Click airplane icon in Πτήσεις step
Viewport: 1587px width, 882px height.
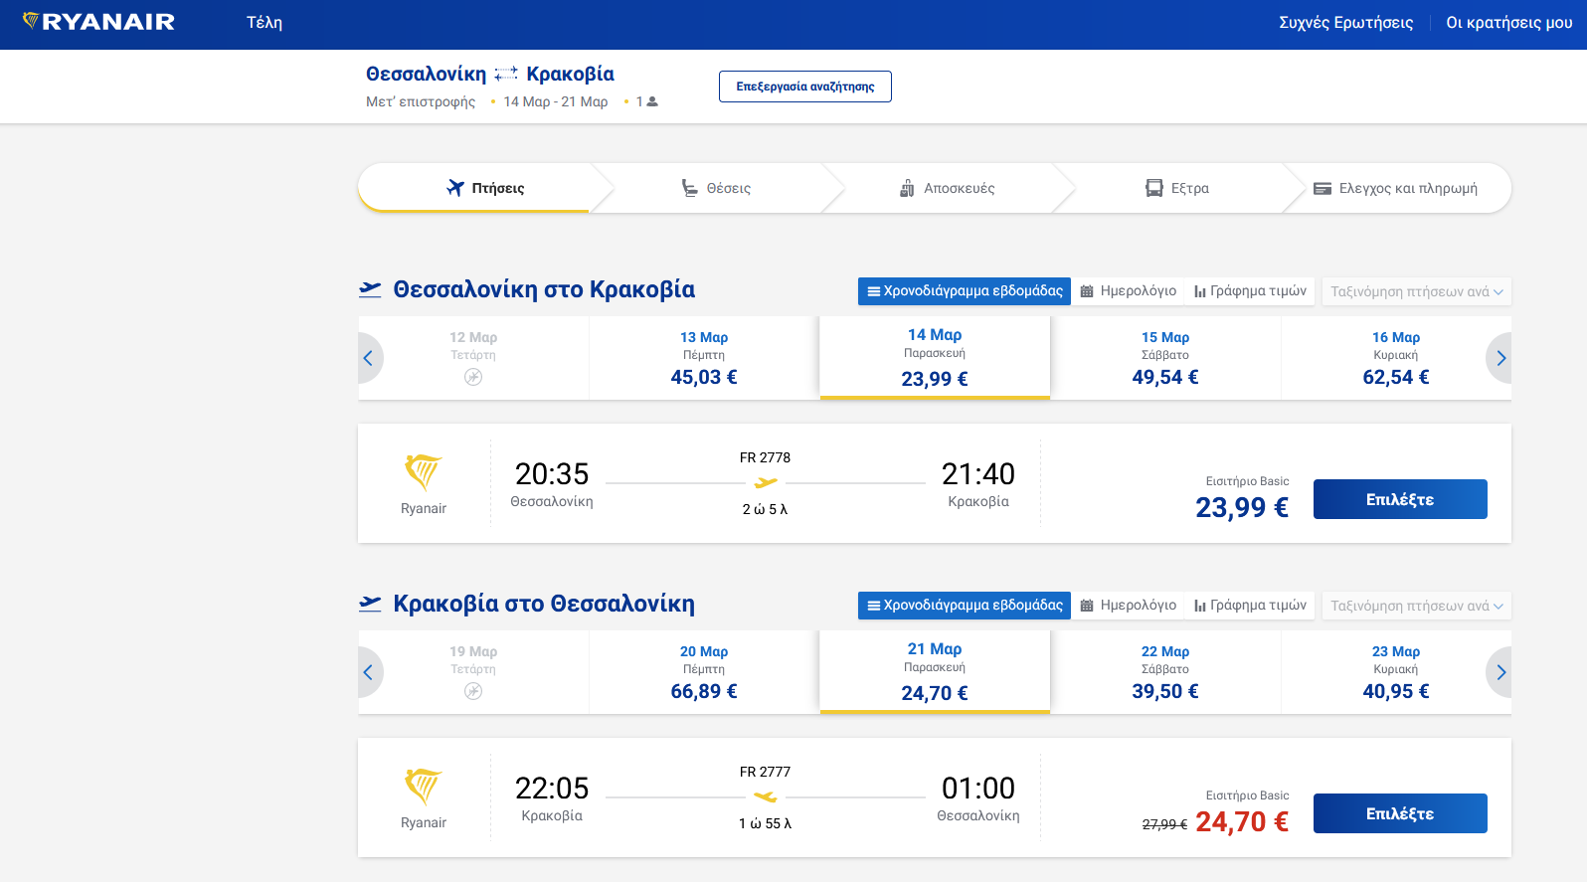click(455, 187)
